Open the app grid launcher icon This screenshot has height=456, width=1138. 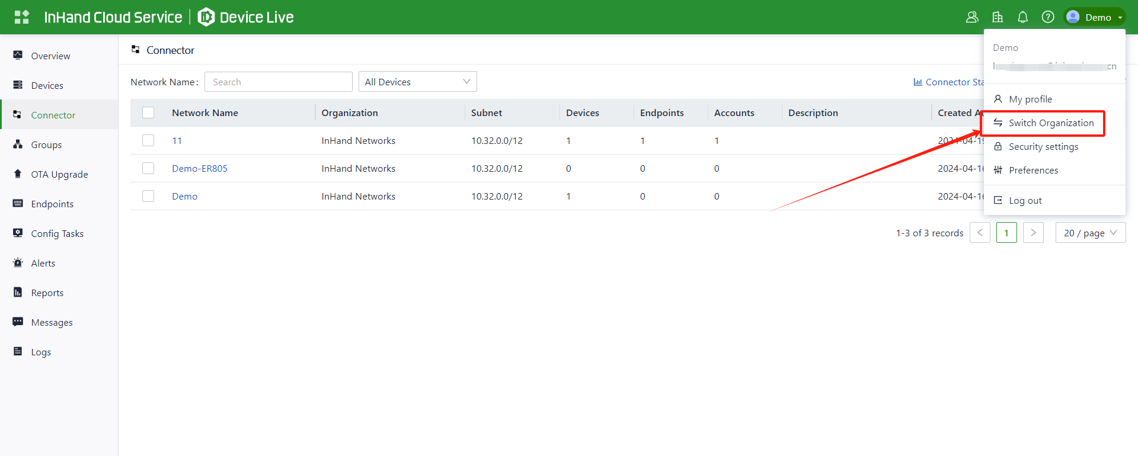coord(22,17)
